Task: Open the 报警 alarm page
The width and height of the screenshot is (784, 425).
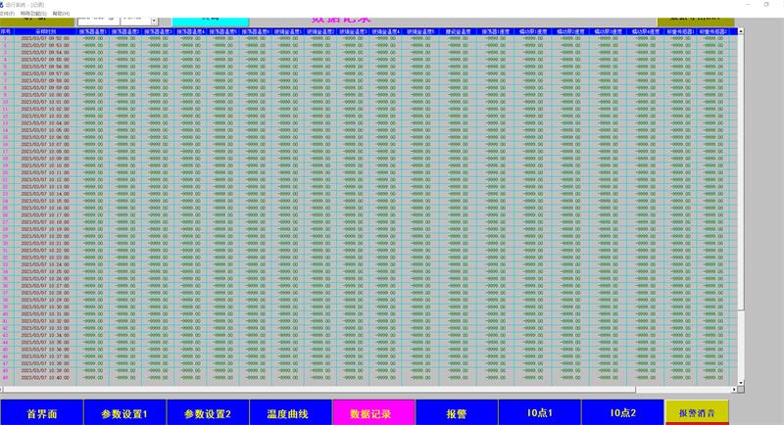Action: pyautogui.click(x=457, y=413)
